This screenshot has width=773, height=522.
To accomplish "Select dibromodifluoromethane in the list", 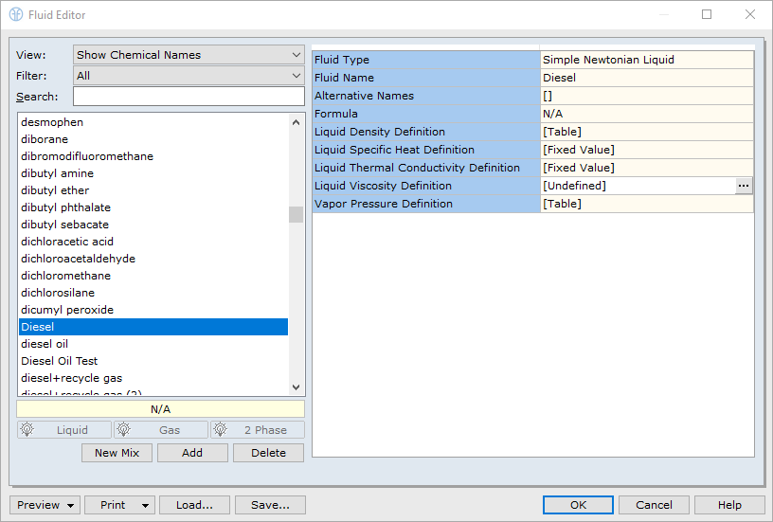I will (153, 156).
